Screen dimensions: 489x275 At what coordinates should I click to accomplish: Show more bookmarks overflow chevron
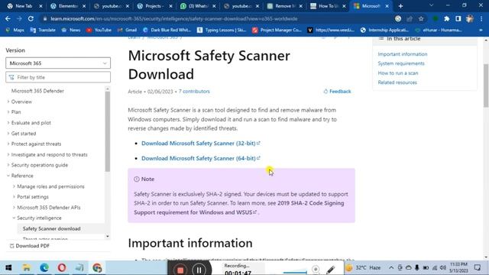[x=481, y=30]
